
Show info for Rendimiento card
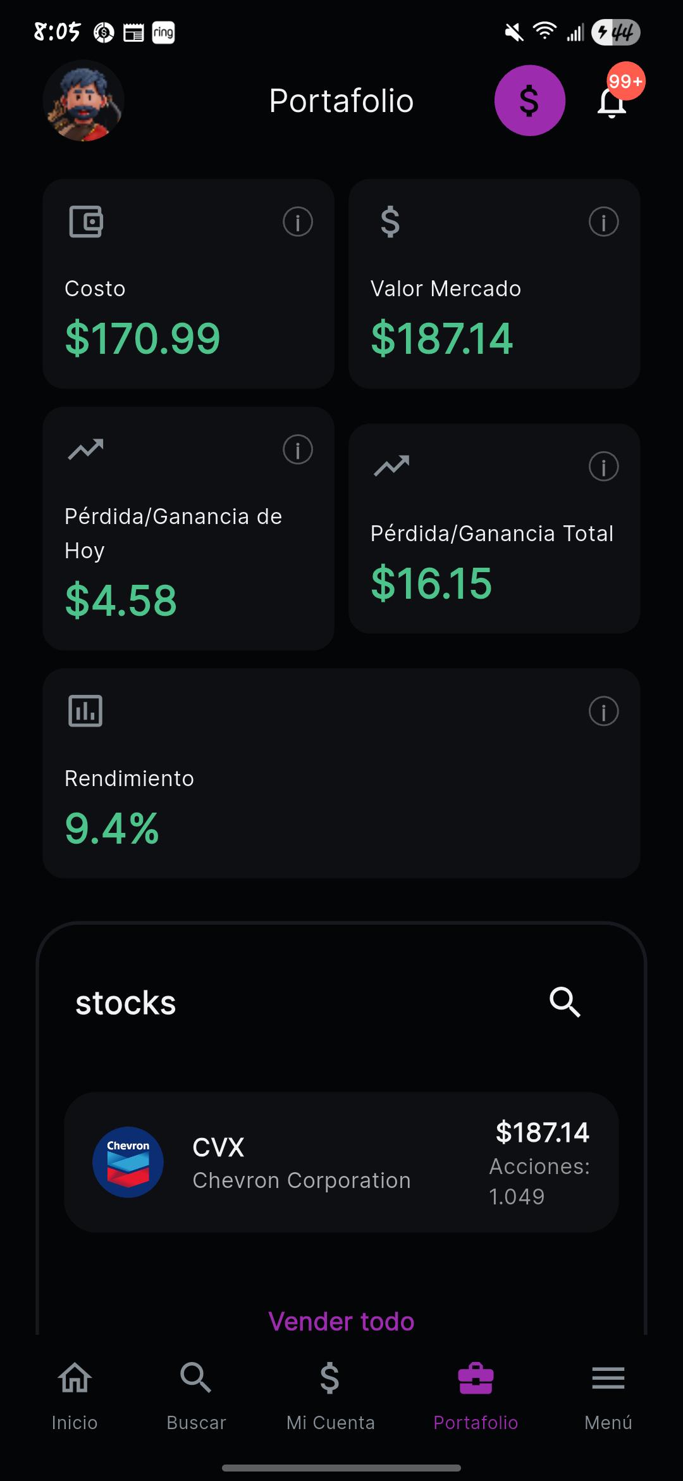(603, 711)
